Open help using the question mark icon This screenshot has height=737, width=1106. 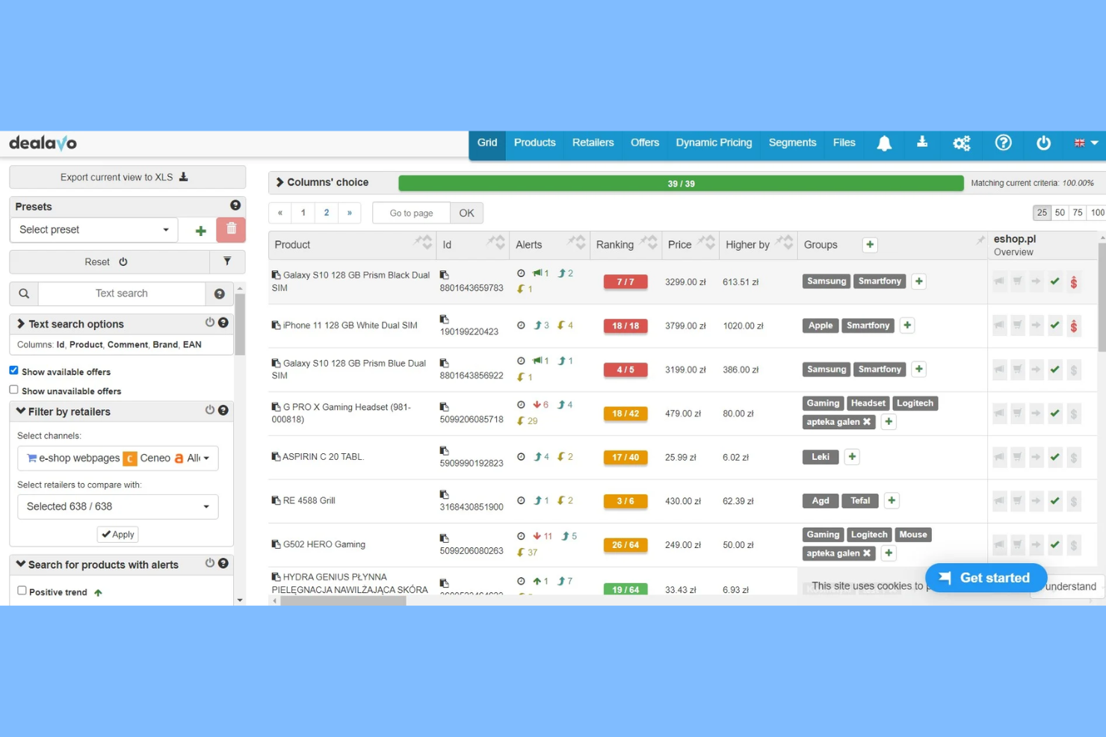click(1004, 143)
